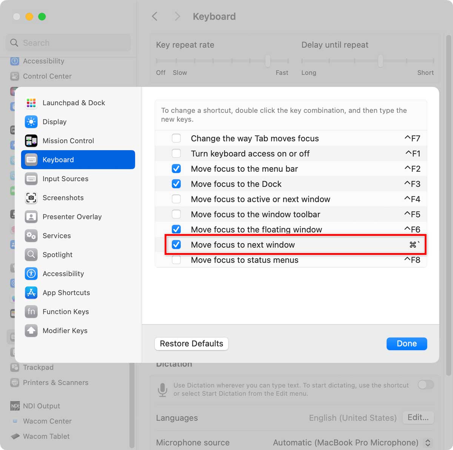Open the Microphone source dropdown
The width and height of the screenshot is (453, 450).
[428, 442]
